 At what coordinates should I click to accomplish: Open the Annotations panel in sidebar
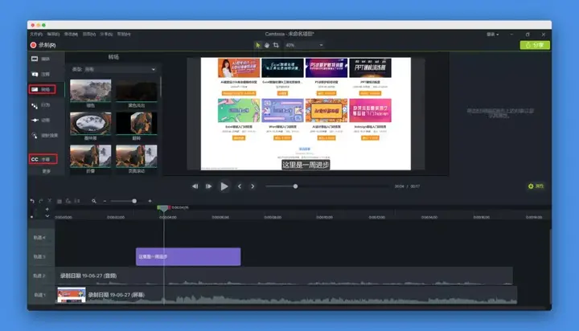click(41, 74)
